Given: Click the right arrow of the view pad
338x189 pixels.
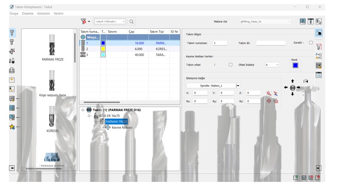Looking at the screenshot, I should point(298,88).
